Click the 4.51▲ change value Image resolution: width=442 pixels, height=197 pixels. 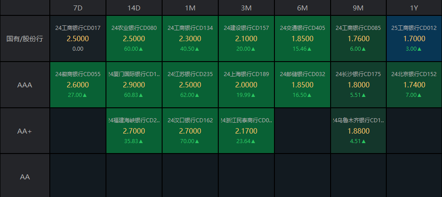click(358, 141)
